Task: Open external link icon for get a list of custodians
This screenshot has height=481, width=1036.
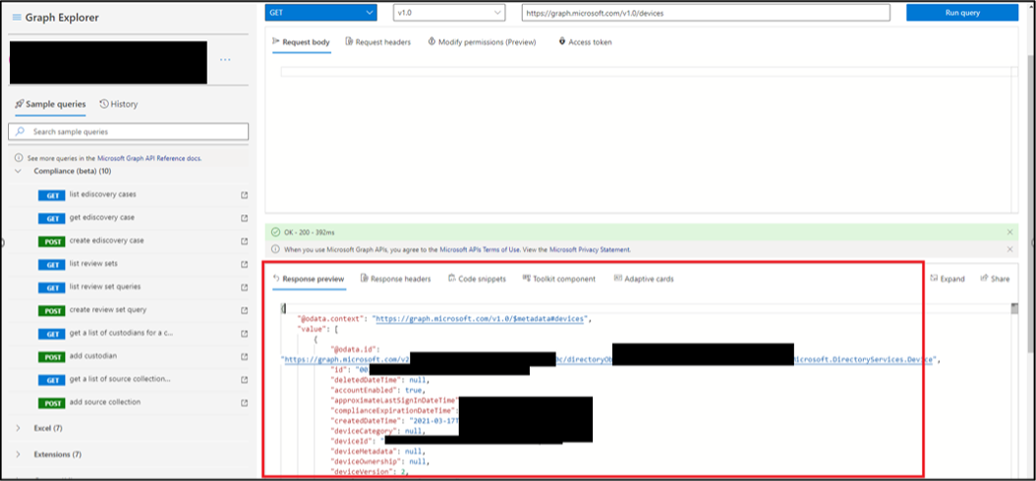Action: click(x=245, y=333)
